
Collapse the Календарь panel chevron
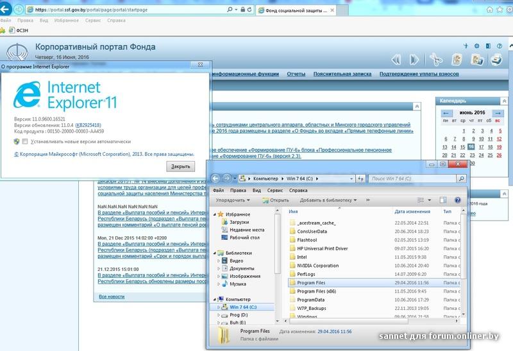[x=505, y=101]
